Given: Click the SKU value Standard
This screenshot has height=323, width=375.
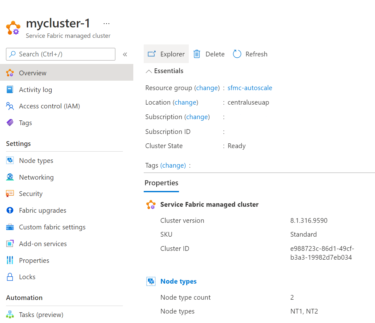Looking at the screenshot, I should (303, 234).
